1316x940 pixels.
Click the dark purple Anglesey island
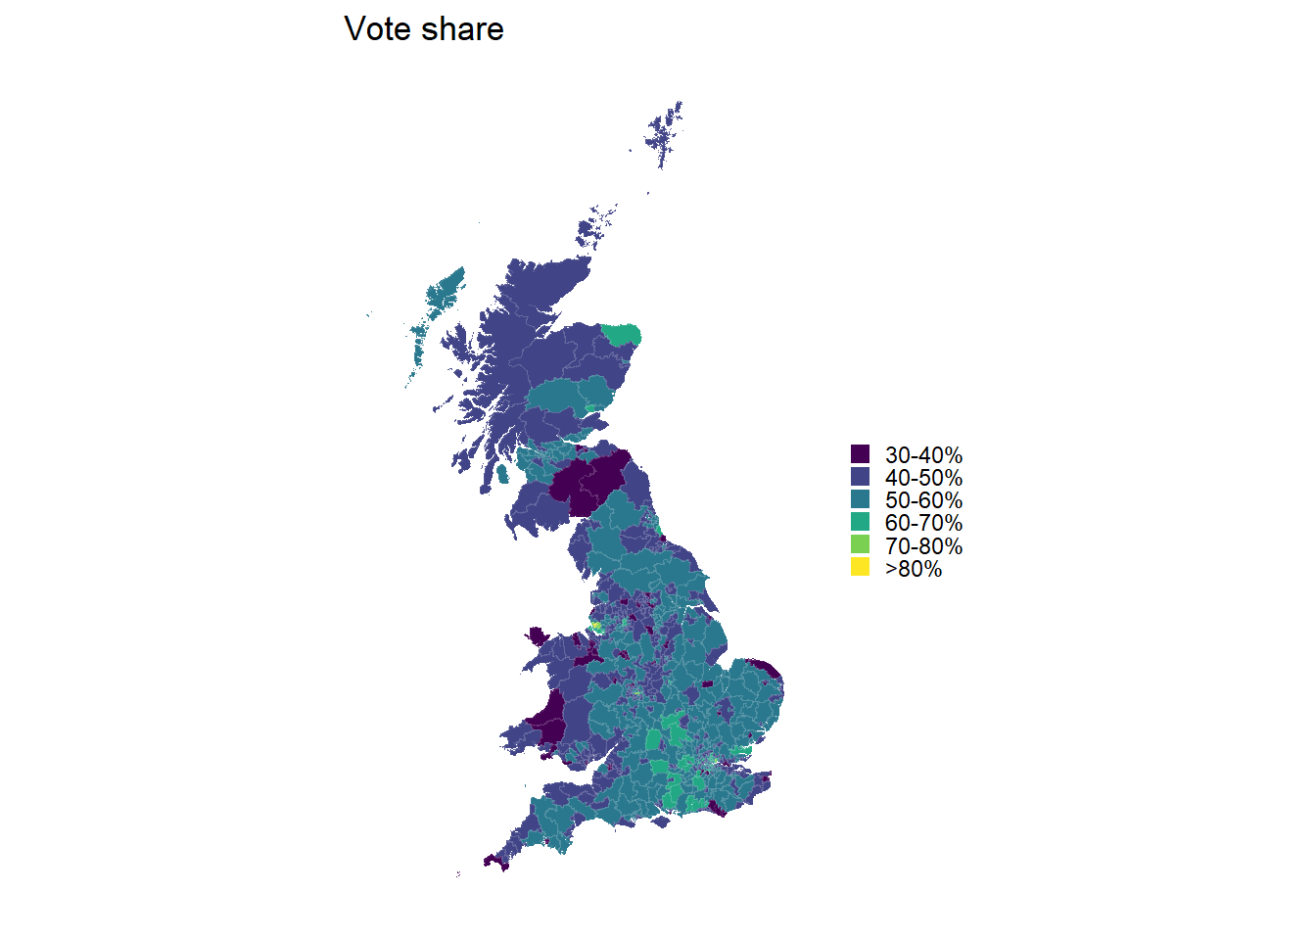coord(537,636)
